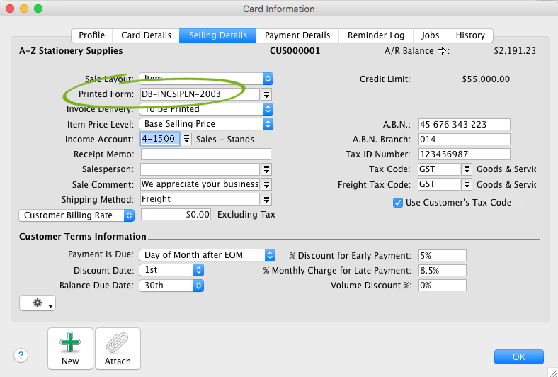Switch to the Payment Details tab
558x377 pixels.
pyautogui.click(x=297, y=35)
